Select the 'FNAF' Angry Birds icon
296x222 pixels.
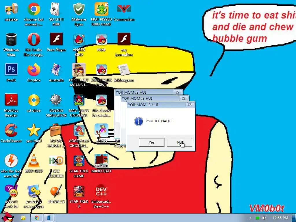(x=101, y=39)
